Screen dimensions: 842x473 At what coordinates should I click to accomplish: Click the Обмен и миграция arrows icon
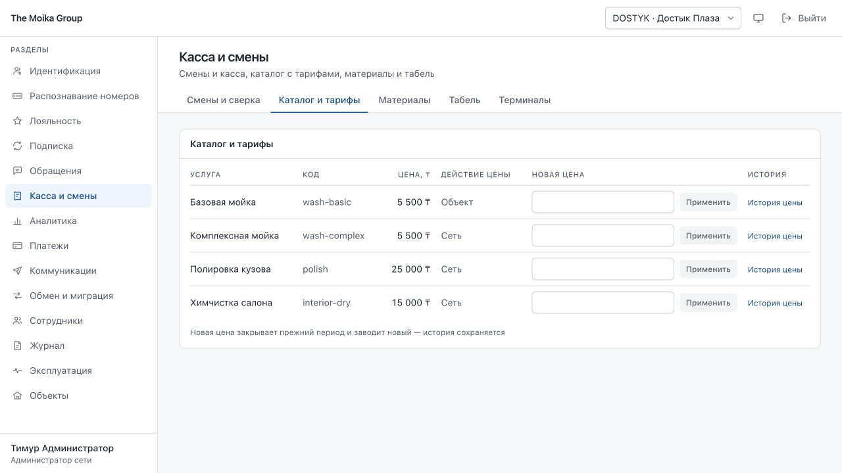point(18,296)
